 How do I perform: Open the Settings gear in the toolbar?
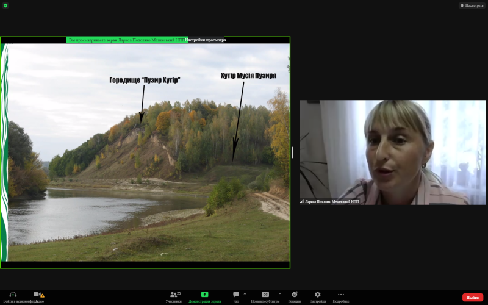click(317, 295)
